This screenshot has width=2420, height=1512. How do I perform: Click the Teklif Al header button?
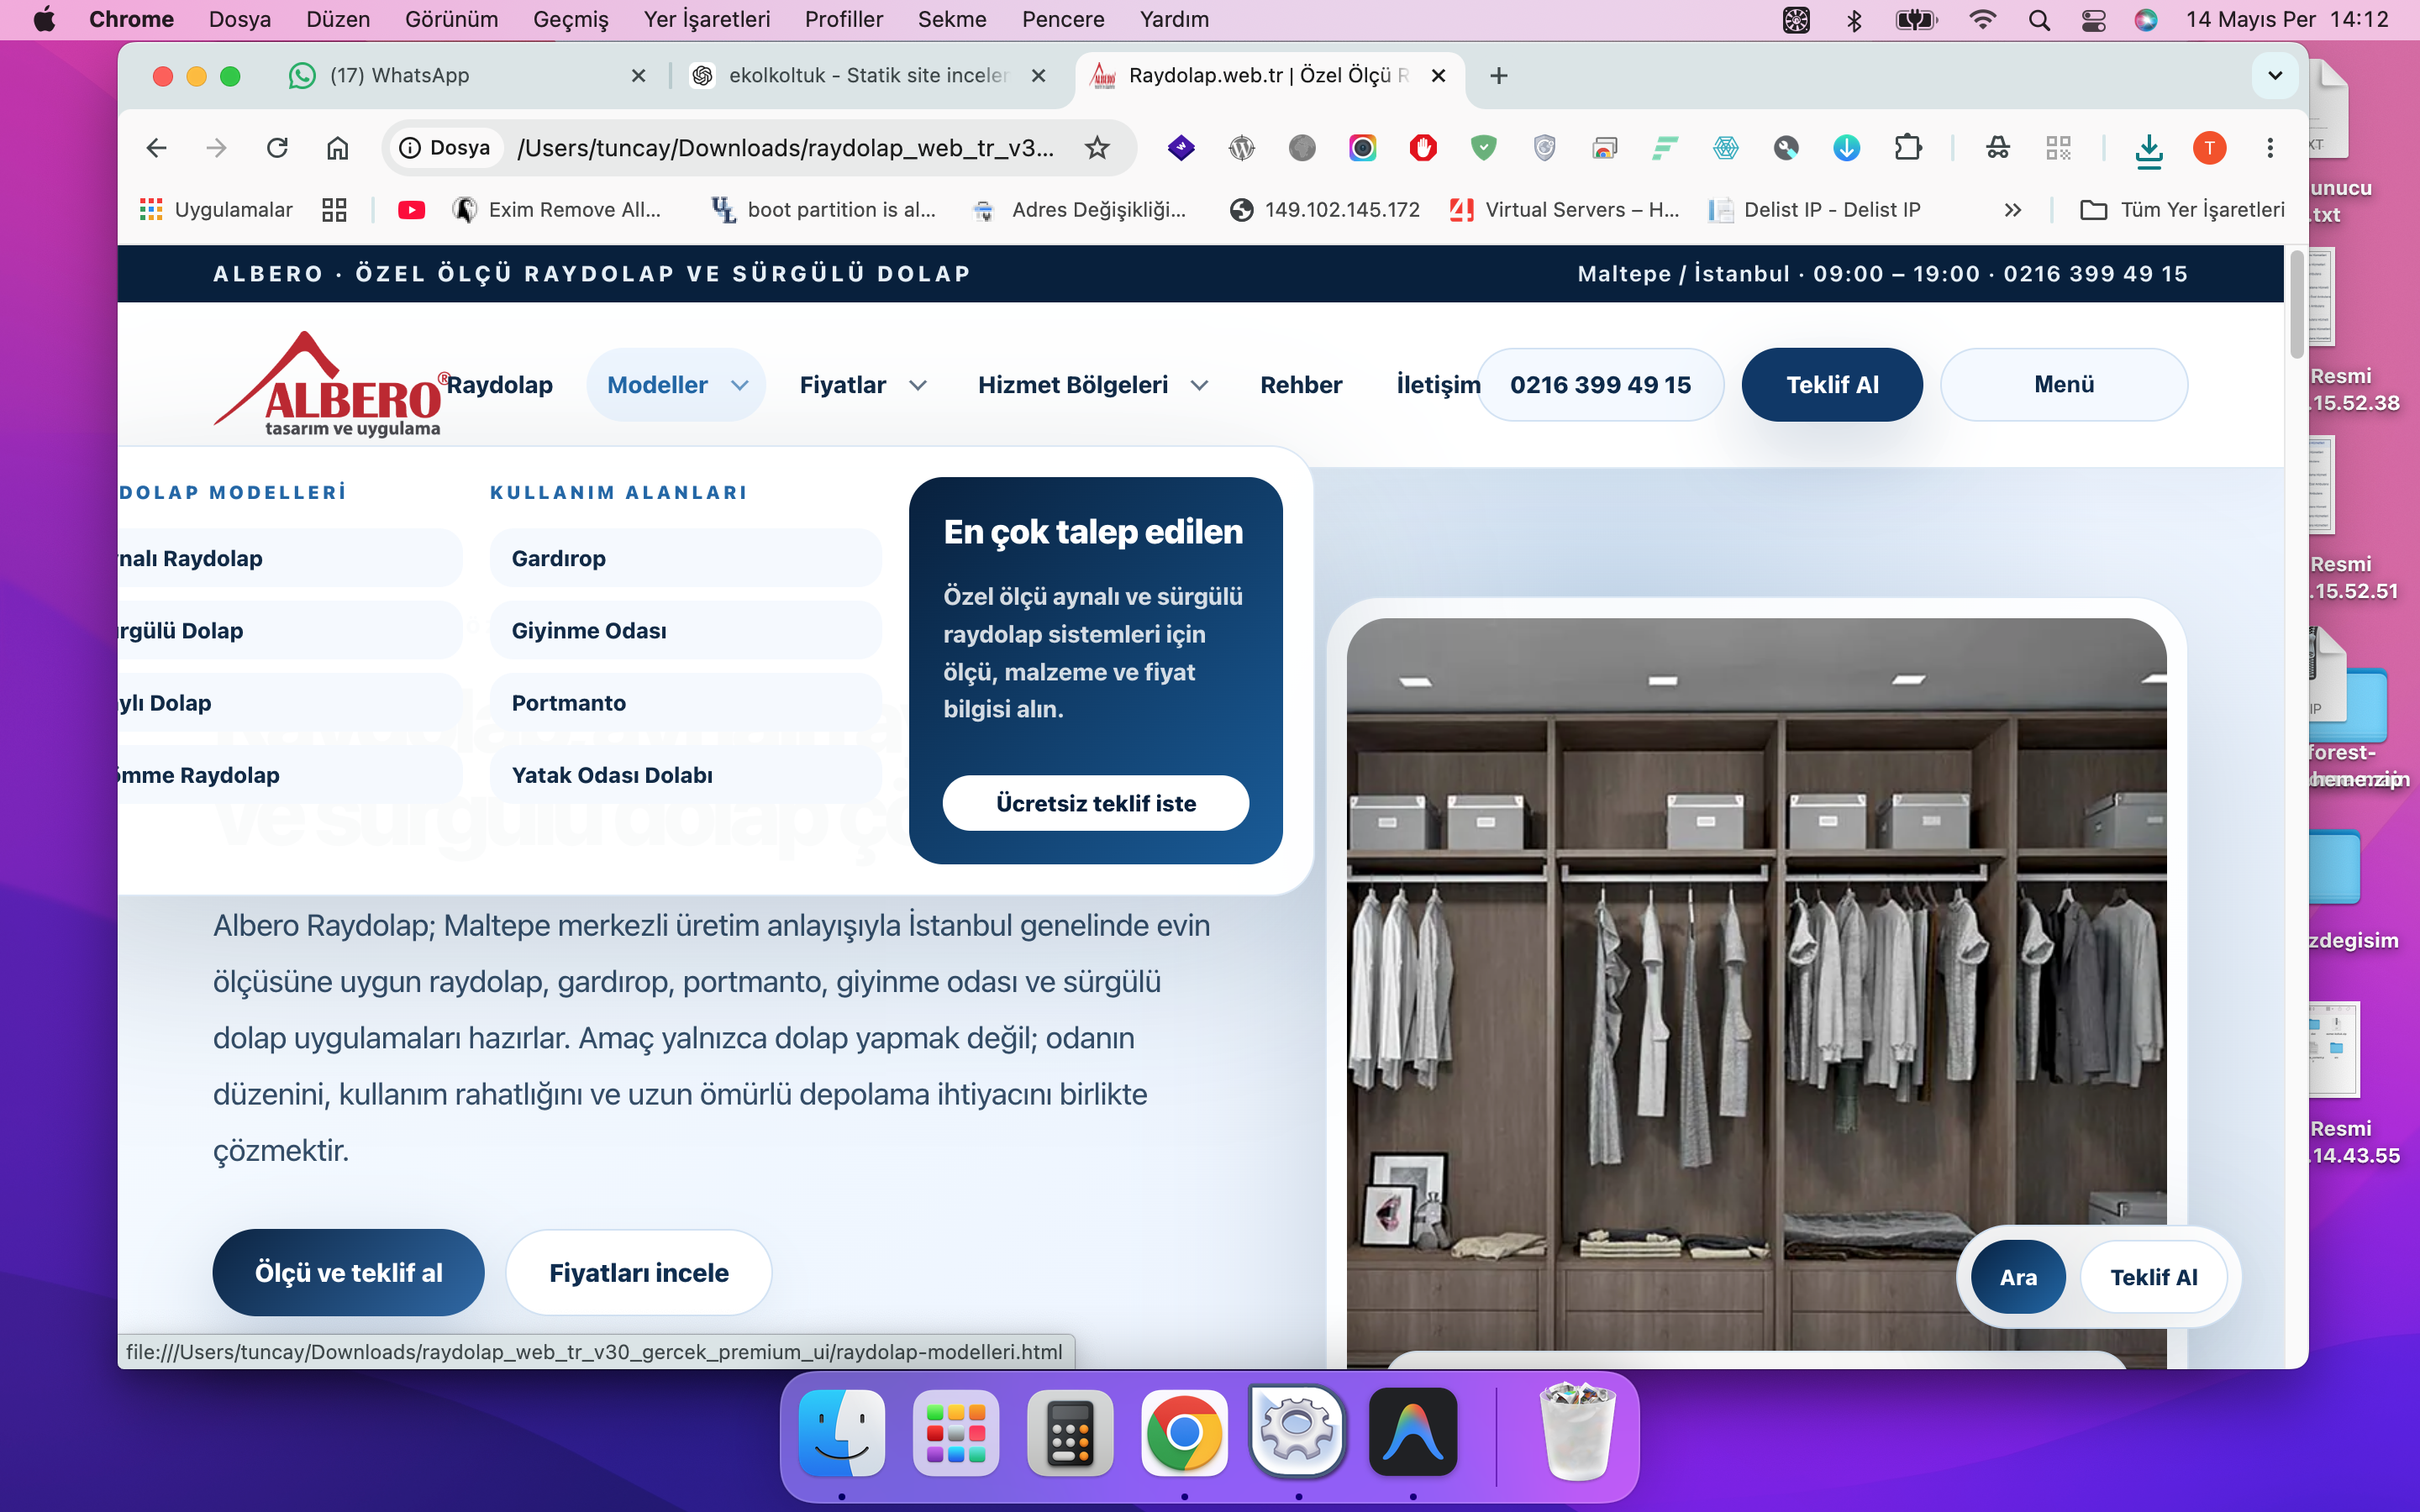click(x=1832, y=385)
